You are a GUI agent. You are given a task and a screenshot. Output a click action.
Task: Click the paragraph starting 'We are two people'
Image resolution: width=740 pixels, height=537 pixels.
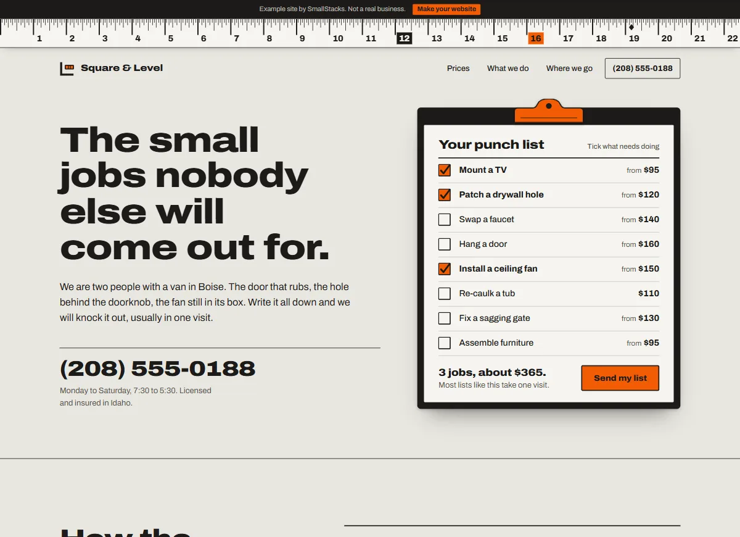[x=205, y=302]
